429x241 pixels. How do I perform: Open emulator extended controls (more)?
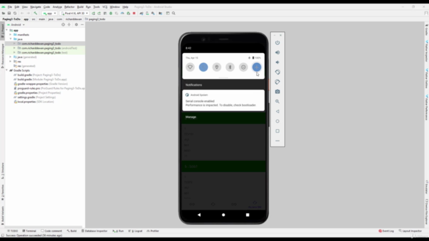(x=278, y=141)
